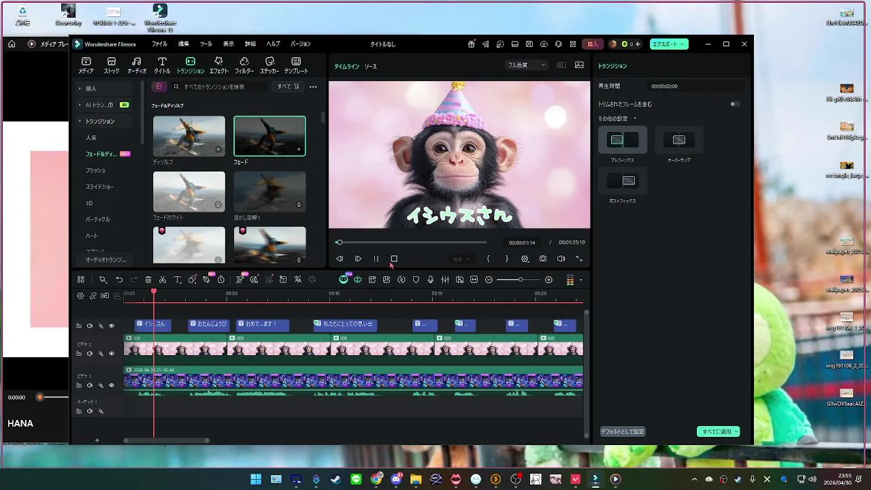Click the marker shield icon in timeline toolbar
The width and height of the screenshot is (871, 490).
click(416, 280)
